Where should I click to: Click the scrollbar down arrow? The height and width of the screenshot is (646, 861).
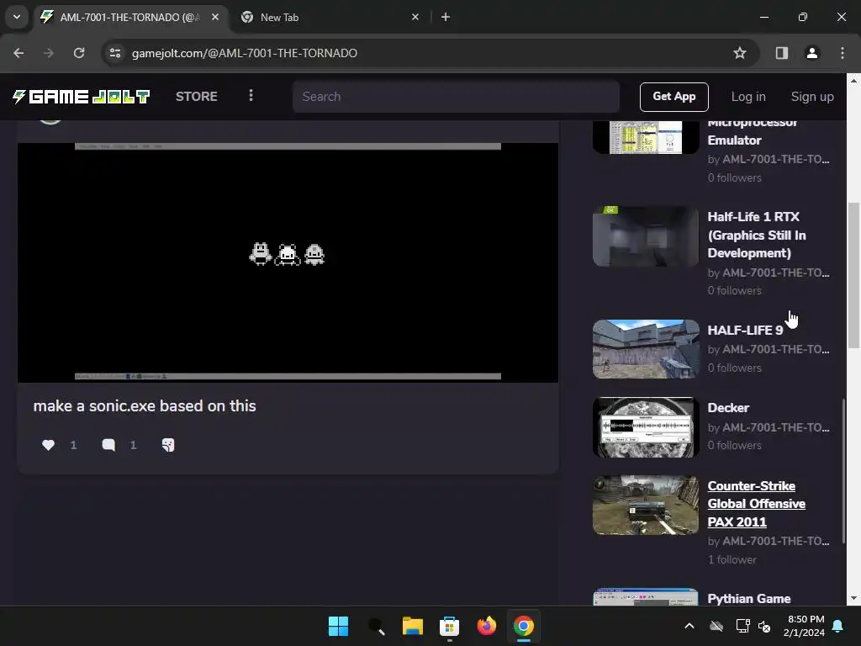(x=853, y=598)
